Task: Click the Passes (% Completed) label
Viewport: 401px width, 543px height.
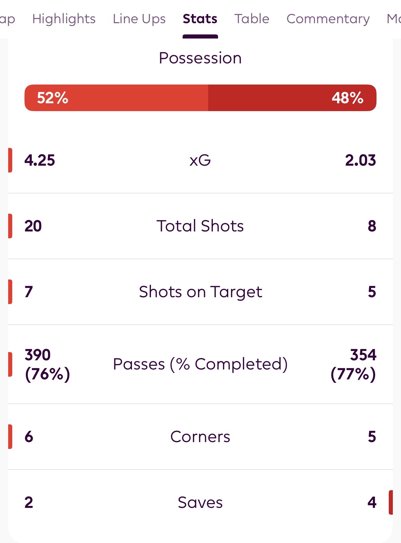Action: [200, 364]
